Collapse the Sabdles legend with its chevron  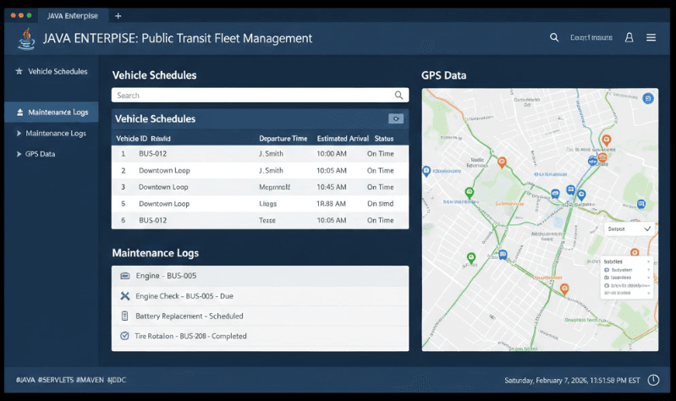tap(648, 261)
